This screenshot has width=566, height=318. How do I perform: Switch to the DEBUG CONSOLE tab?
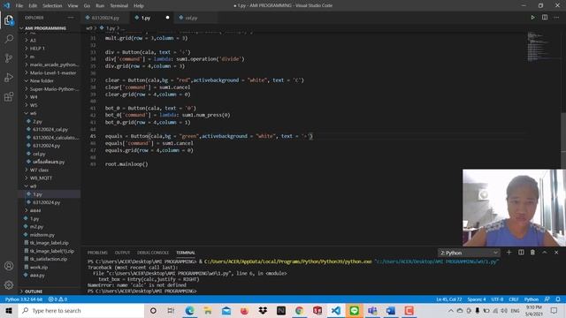153,253
